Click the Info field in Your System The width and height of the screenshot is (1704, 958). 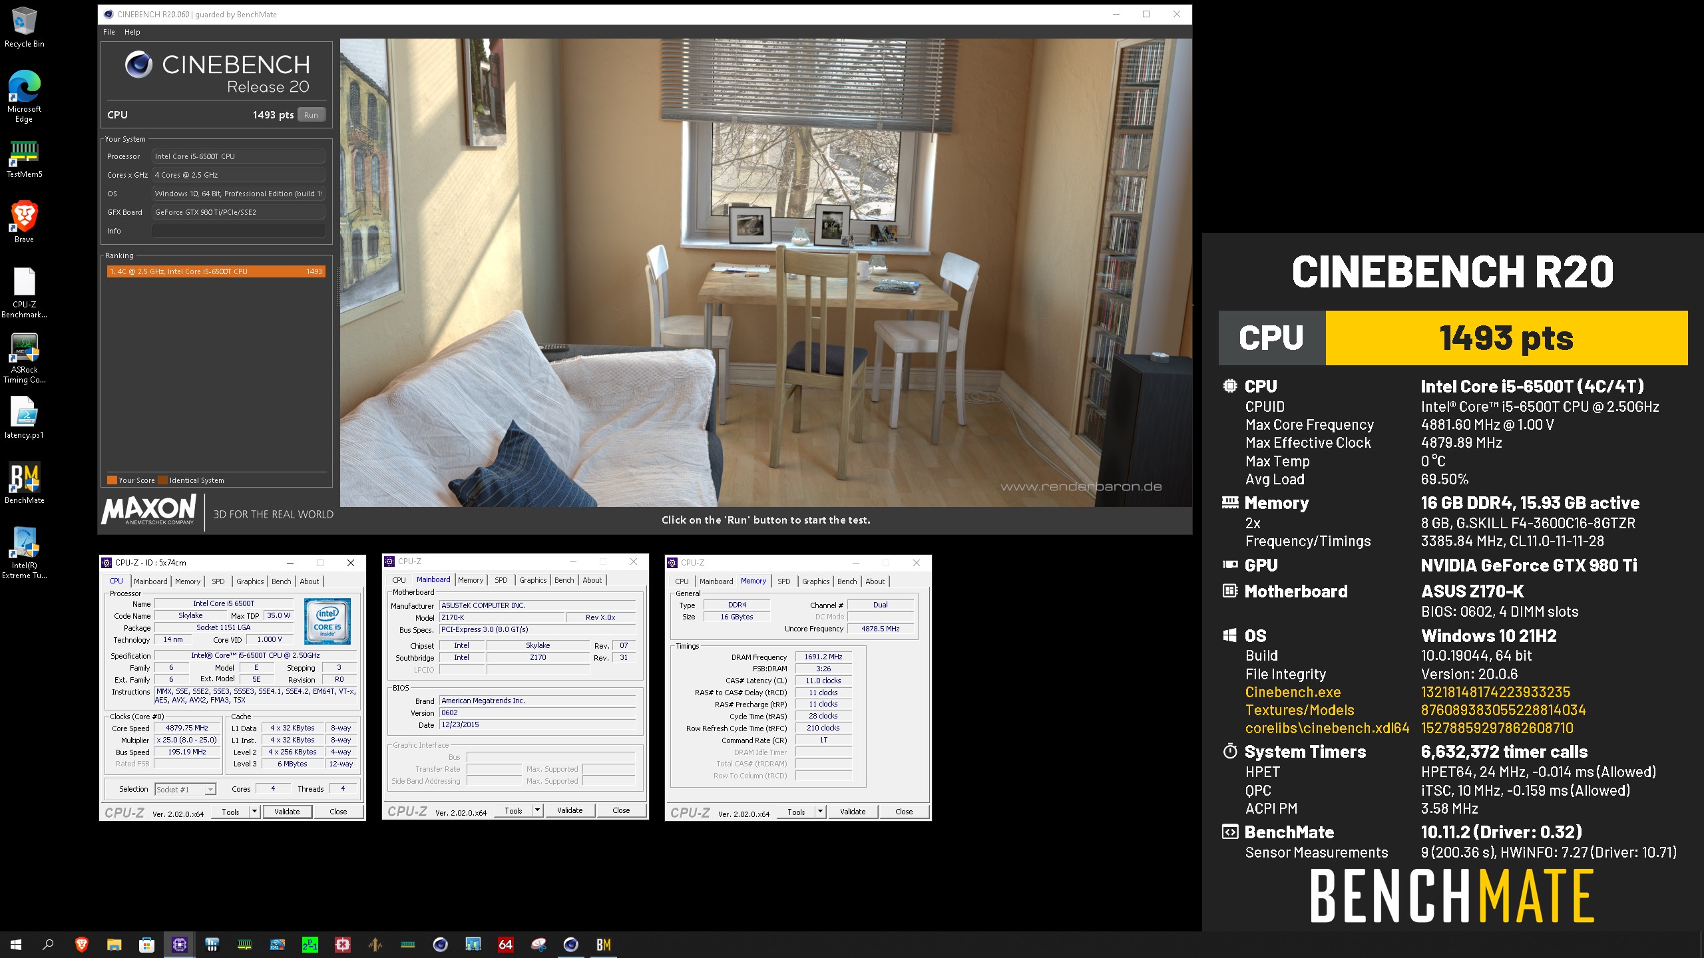[x=238, y=231]
